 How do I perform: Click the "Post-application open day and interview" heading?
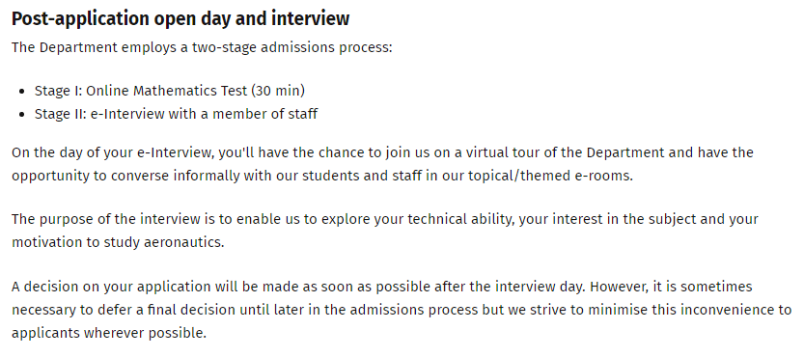(x=180, y=19)
